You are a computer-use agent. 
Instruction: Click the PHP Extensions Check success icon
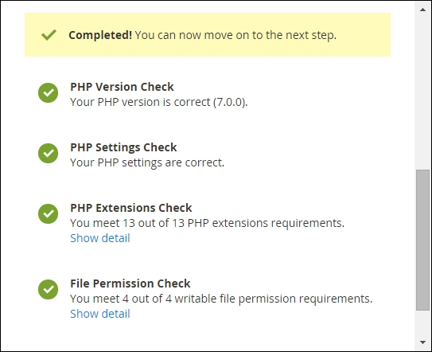click(x=49, y=213)
